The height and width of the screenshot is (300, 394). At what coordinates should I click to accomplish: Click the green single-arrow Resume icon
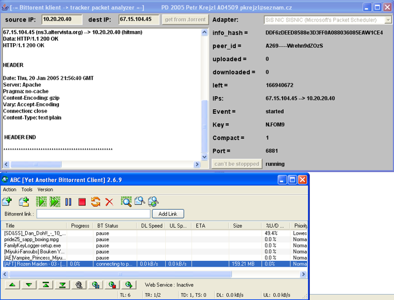coord(41,201)
